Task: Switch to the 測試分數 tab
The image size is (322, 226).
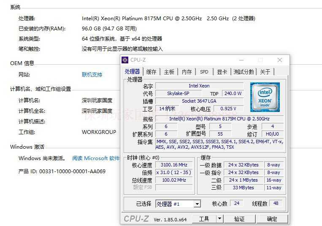Action: 244,72
